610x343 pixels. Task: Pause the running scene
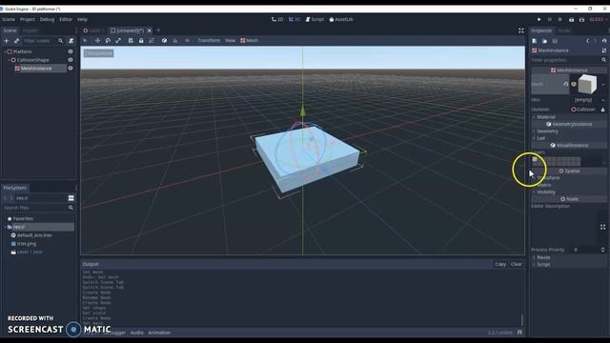click(550, 19)
